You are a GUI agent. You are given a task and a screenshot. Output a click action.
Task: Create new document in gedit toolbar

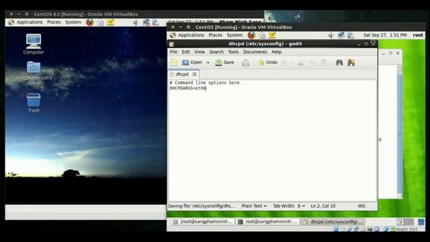click(174, 63)
